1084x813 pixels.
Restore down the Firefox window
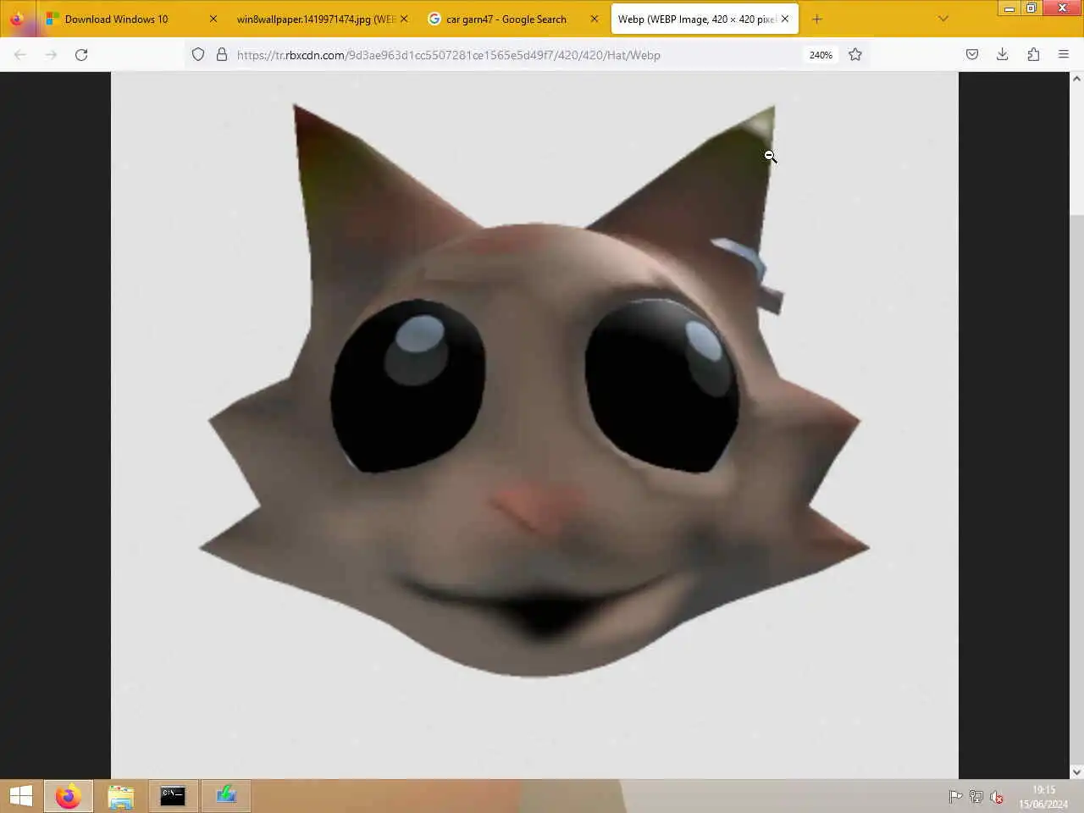[x=1031, y=8]
